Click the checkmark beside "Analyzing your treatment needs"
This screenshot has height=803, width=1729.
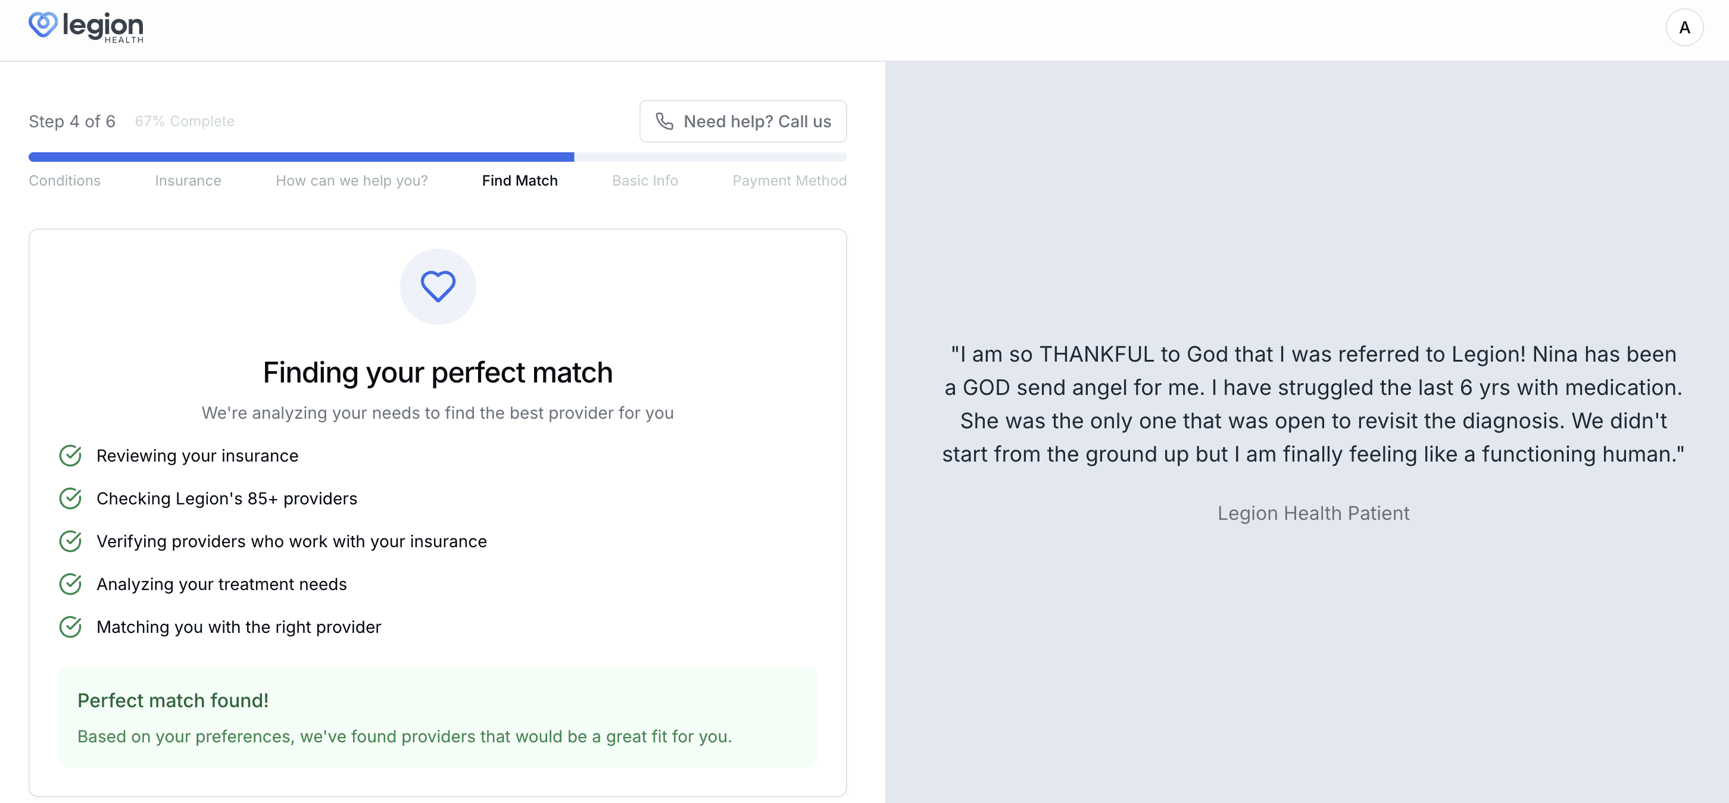(70, 584)
